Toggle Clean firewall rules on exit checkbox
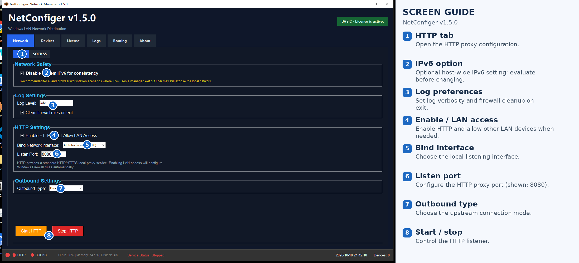Viewport: 579px width, 263px height. click(22, 113)
